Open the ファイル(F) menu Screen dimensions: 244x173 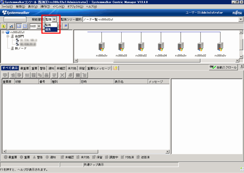tap(7, 7)
